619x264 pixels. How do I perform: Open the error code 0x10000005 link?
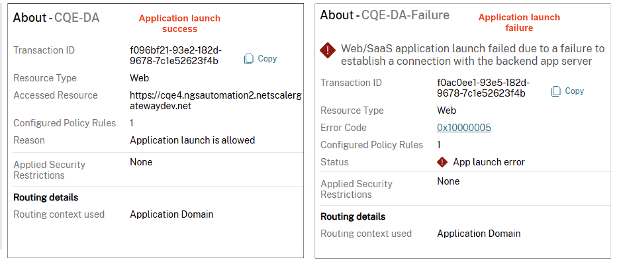click(463, 128)
